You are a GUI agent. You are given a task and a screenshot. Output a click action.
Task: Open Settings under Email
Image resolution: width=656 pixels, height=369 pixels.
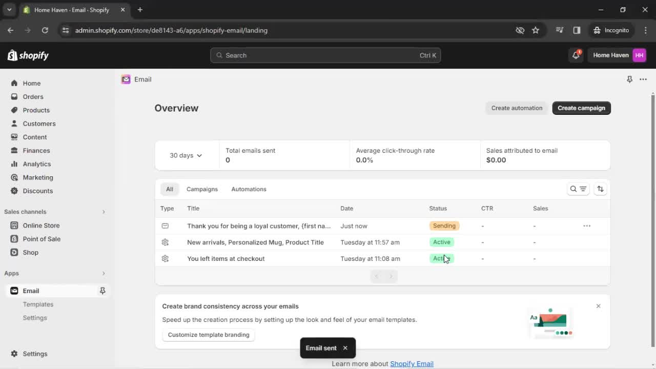point(35,318)
